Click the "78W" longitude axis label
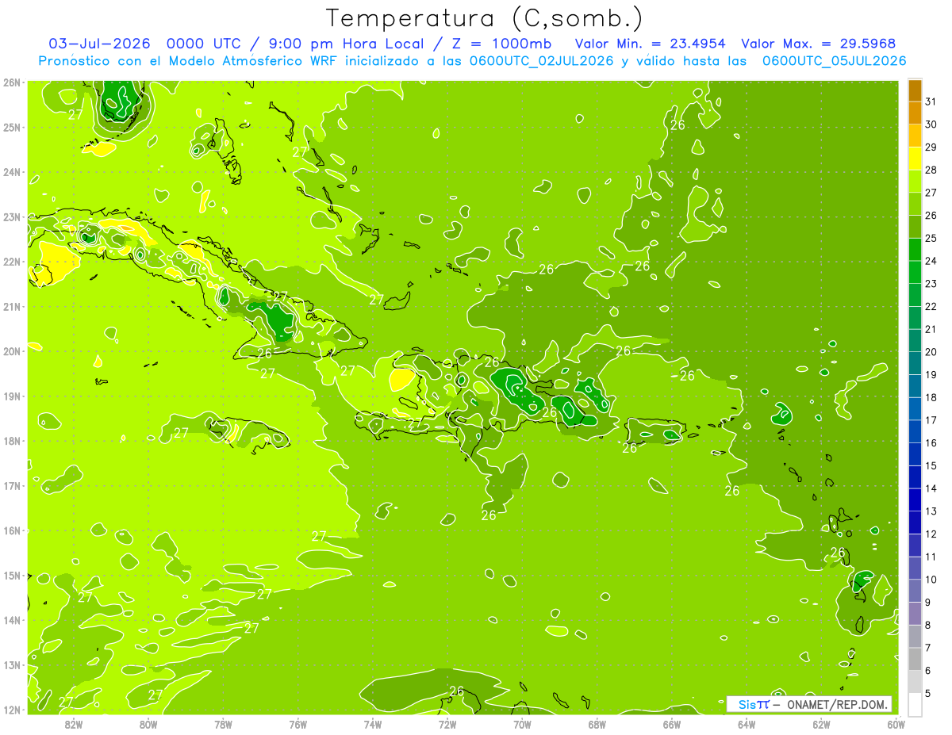This screenshot has height=735, width=952. [x=223, y=724]
